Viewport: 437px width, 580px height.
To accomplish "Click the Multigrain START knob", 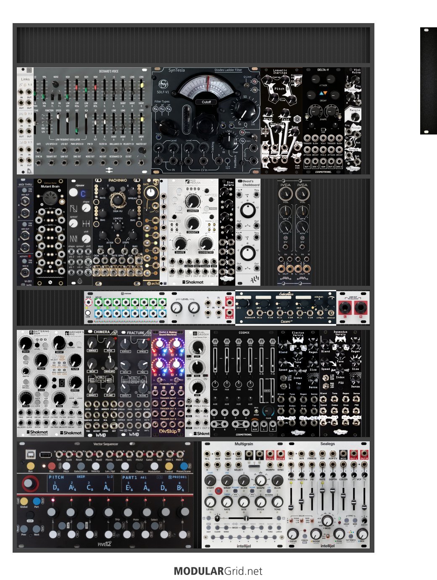I will (210, 480).
